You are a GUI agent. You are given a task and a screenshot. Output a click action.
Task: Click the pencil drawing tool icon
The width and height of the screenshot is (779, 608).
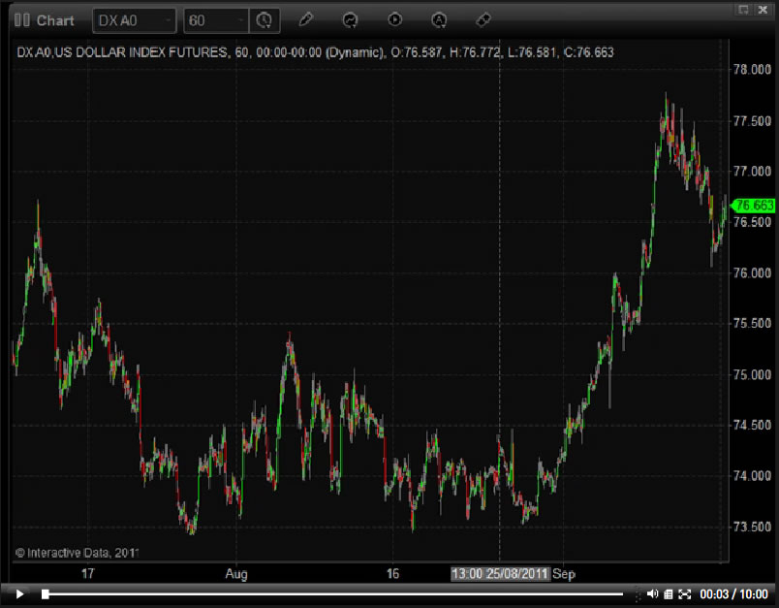pyautogui.click(x=306, y=19)
